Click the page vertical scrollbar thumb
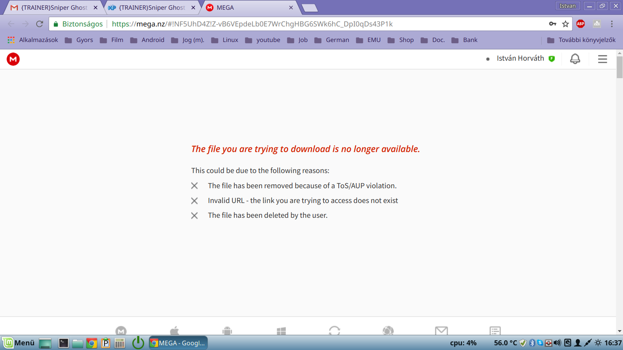 coord(619,67)
